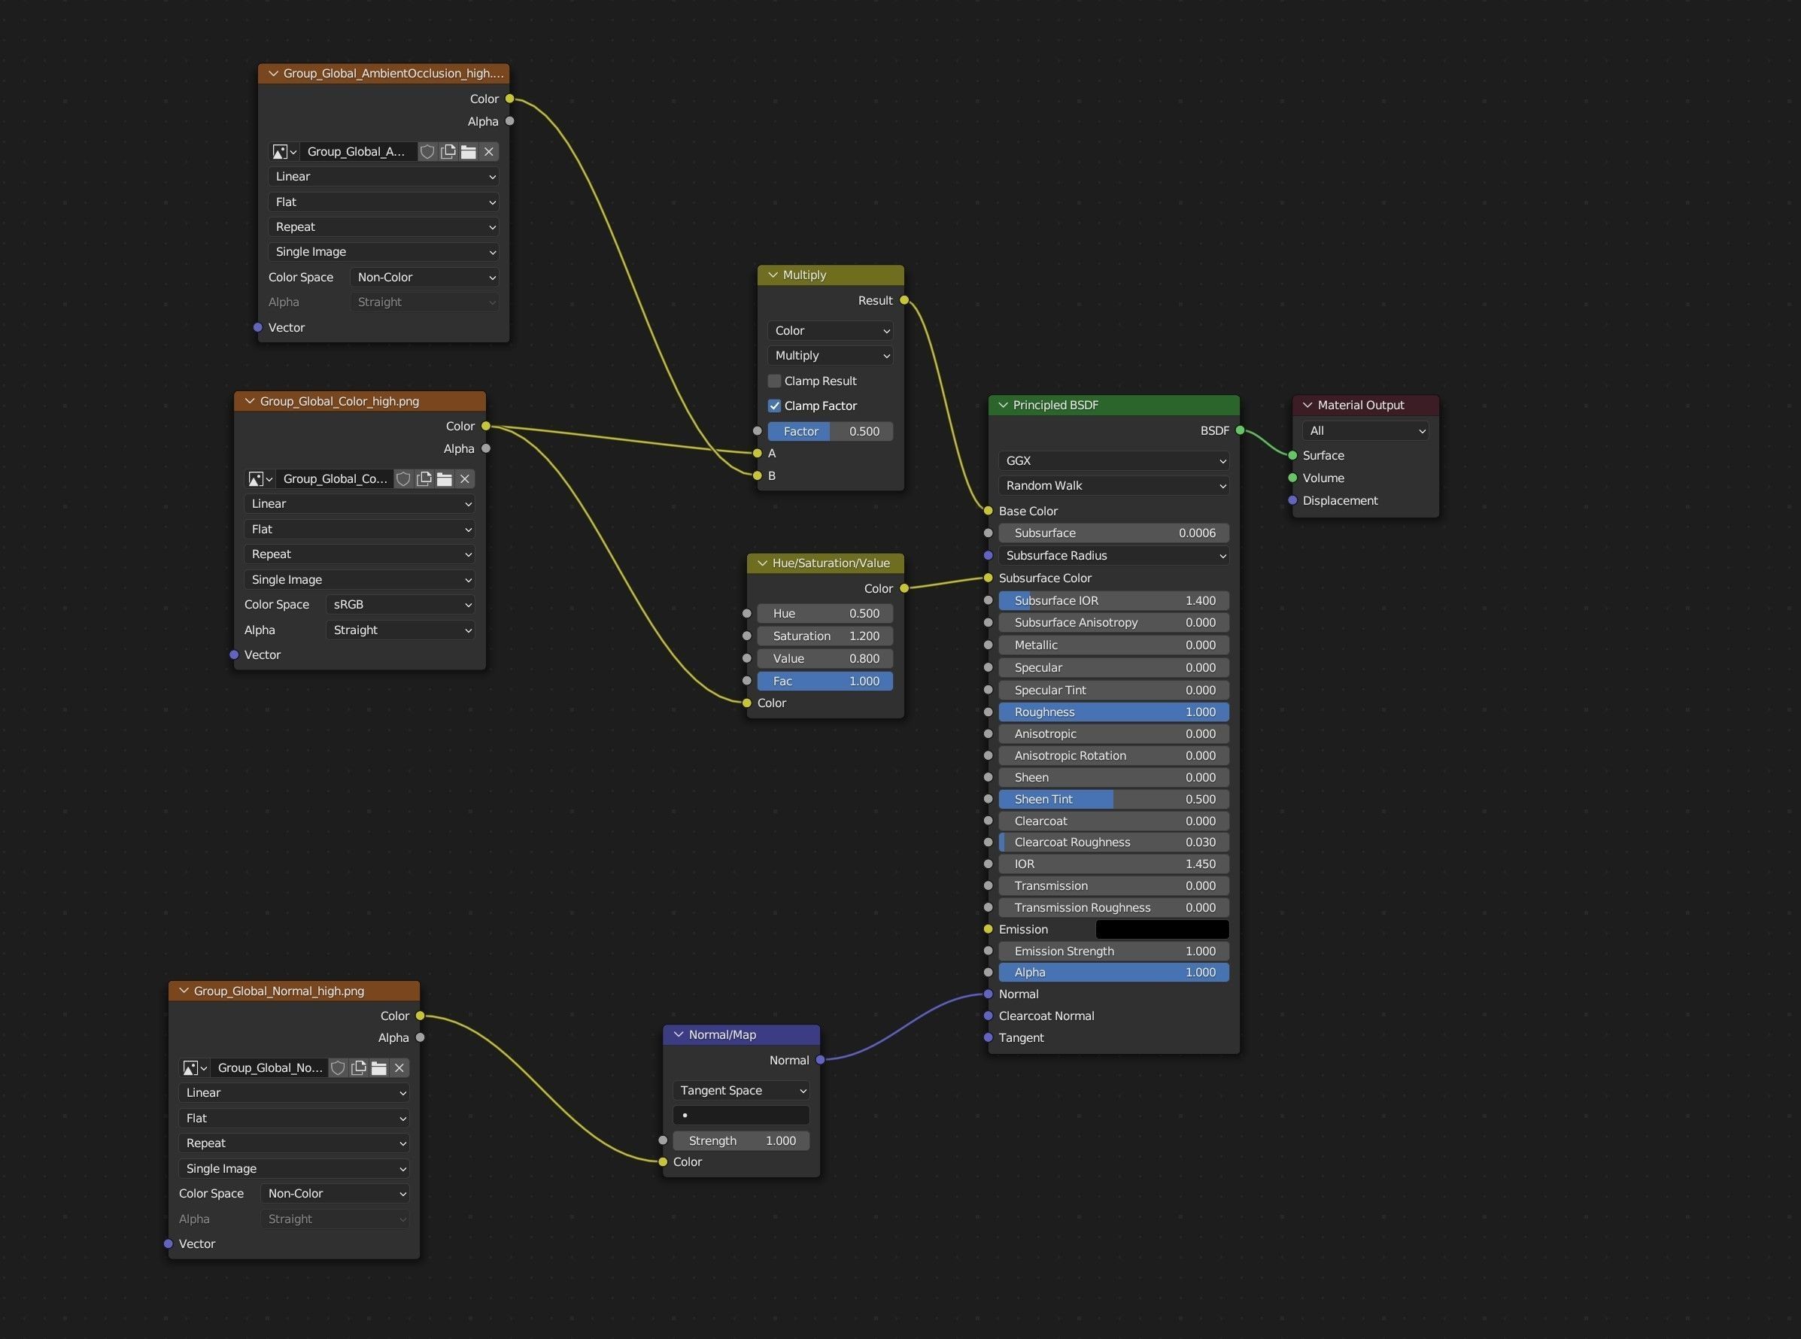The height and width of the screenshot is (1339, 1801).
Task: Browse image icon on Normal texture node
Action: click(x=194, y=1068)
